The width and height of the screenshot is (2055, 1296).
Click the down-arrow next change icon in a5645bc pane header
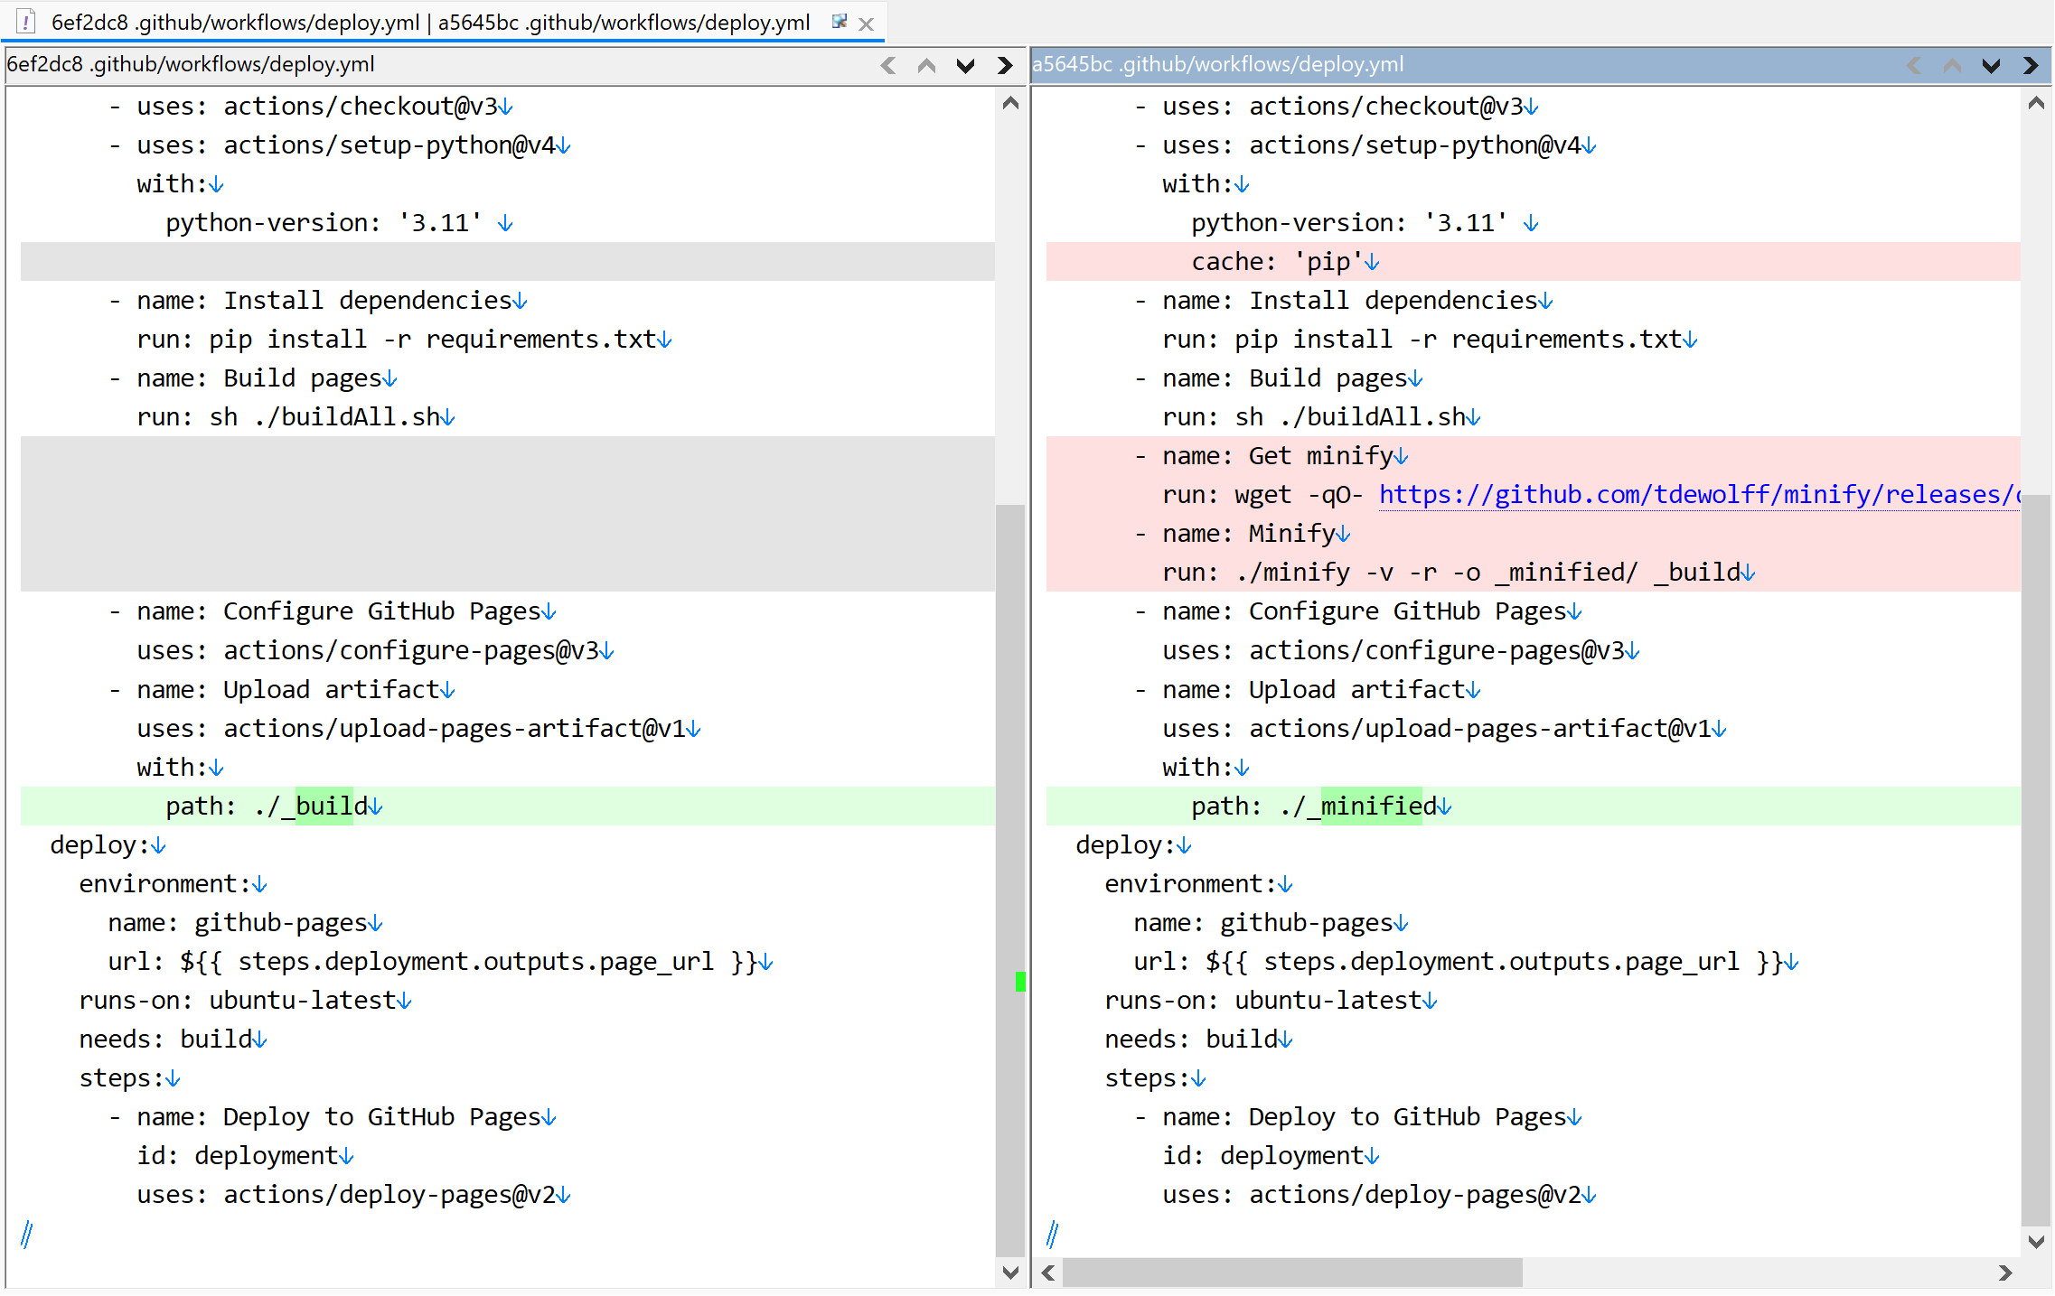pos(1991,65)
